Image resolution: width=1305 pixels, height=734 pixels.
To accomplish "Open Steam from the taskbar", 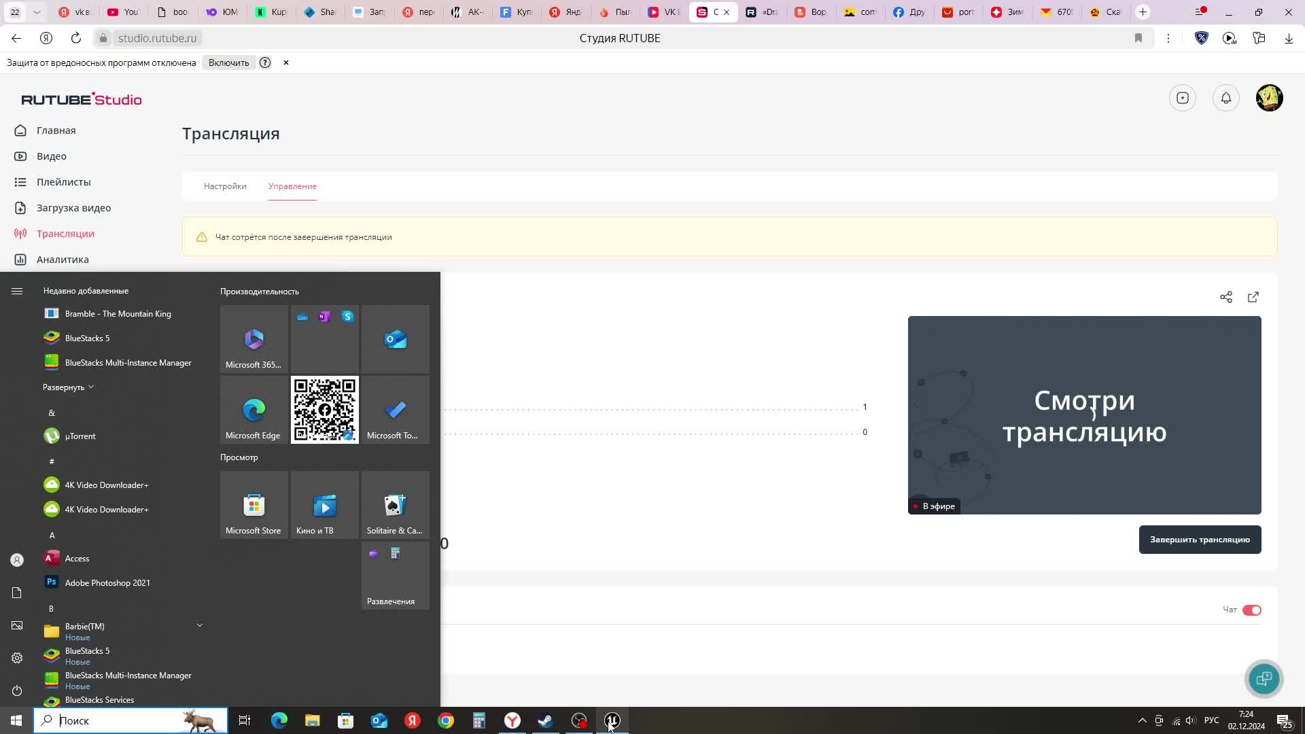I will pos(545,720).
